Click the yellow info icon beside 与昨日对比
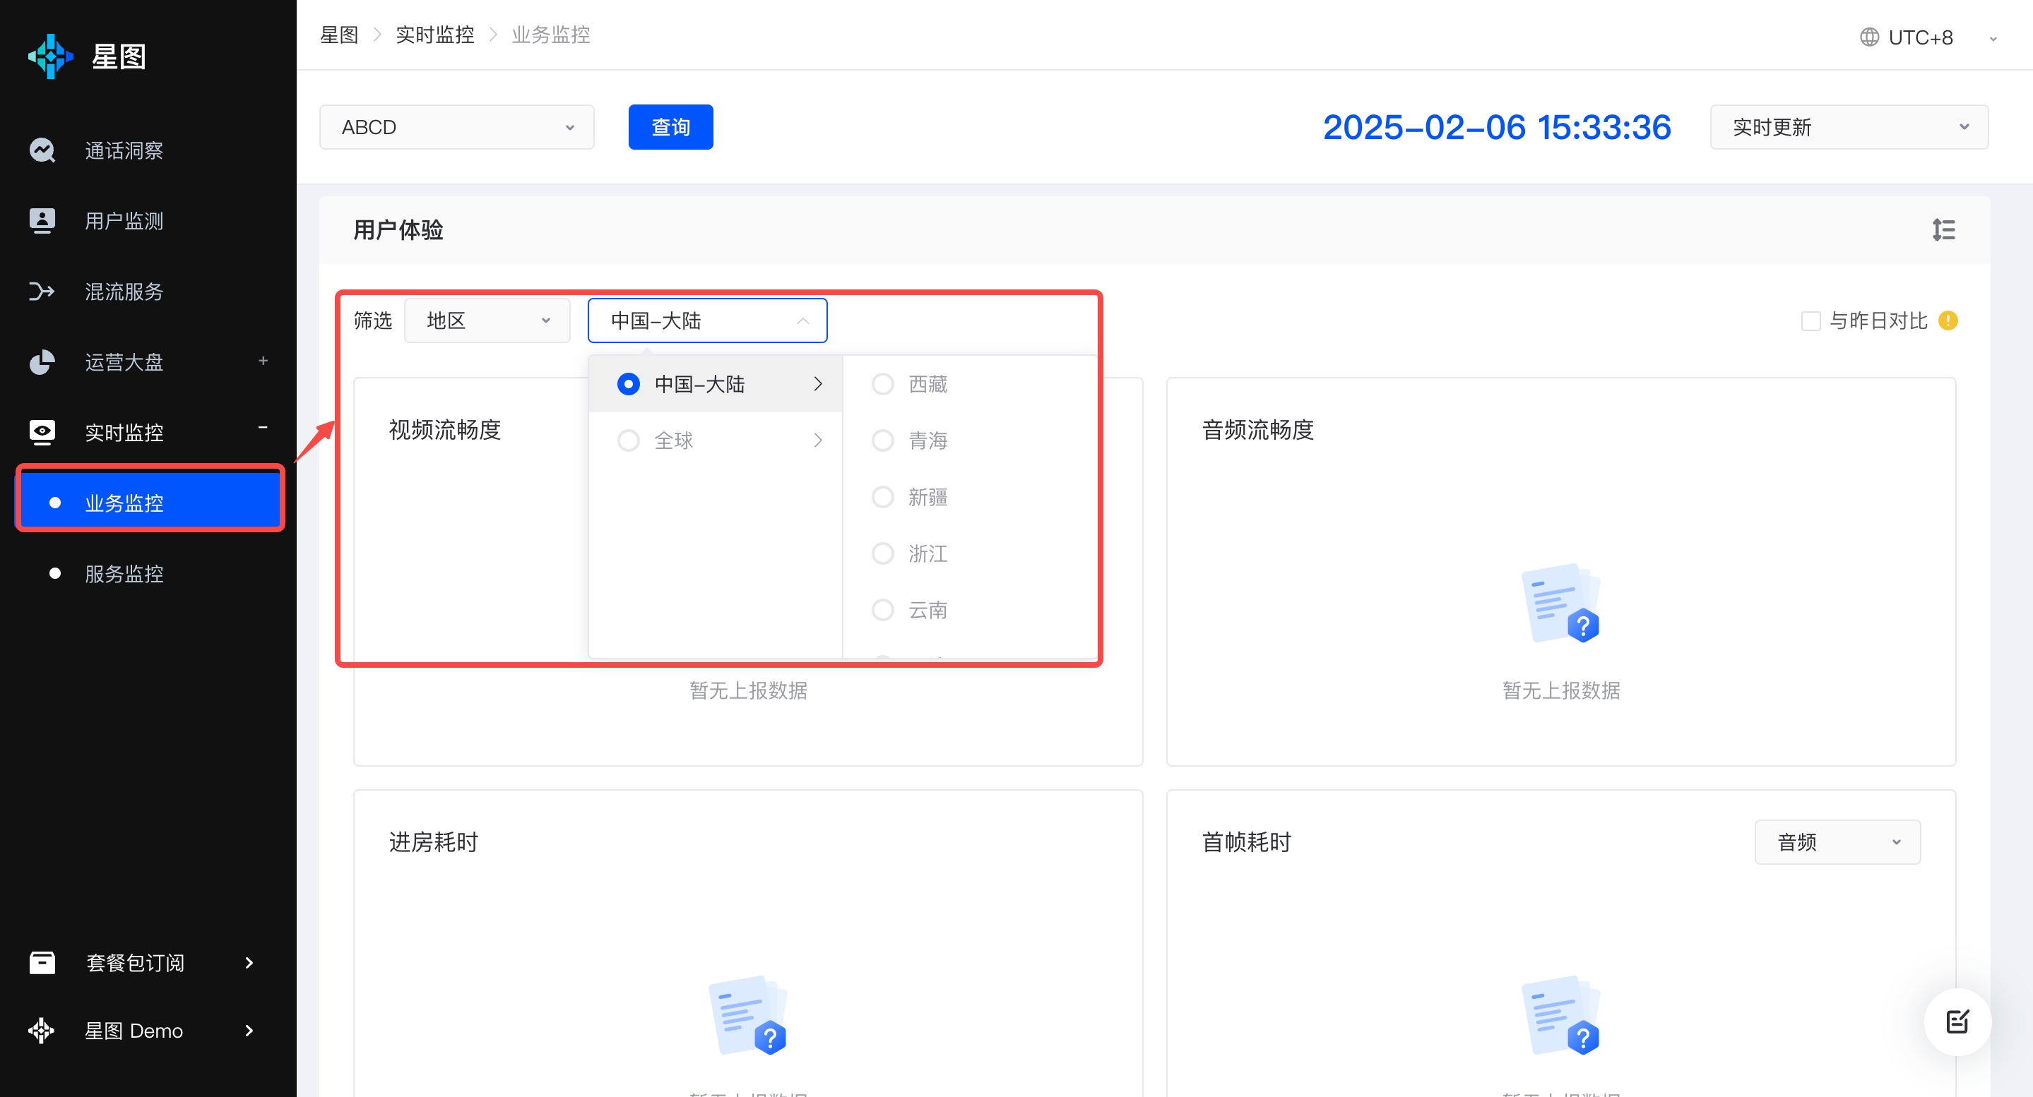 [x=1948, y=320]
